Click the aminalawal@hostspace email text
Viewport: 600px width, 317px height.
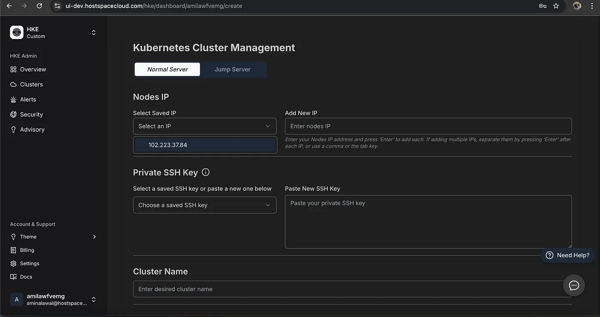click(57, 303)
